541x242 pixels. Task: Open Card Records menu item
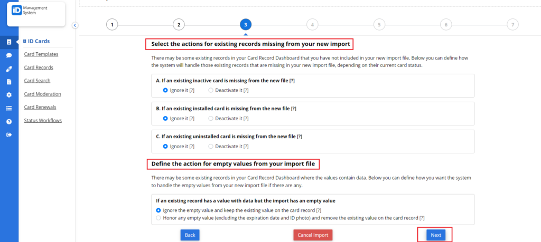pyautogui.click(x=39, y=67)
